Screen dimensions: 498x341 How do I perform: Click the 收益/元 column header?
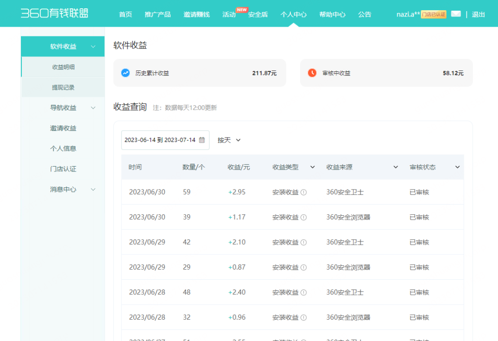coord(239,167)
